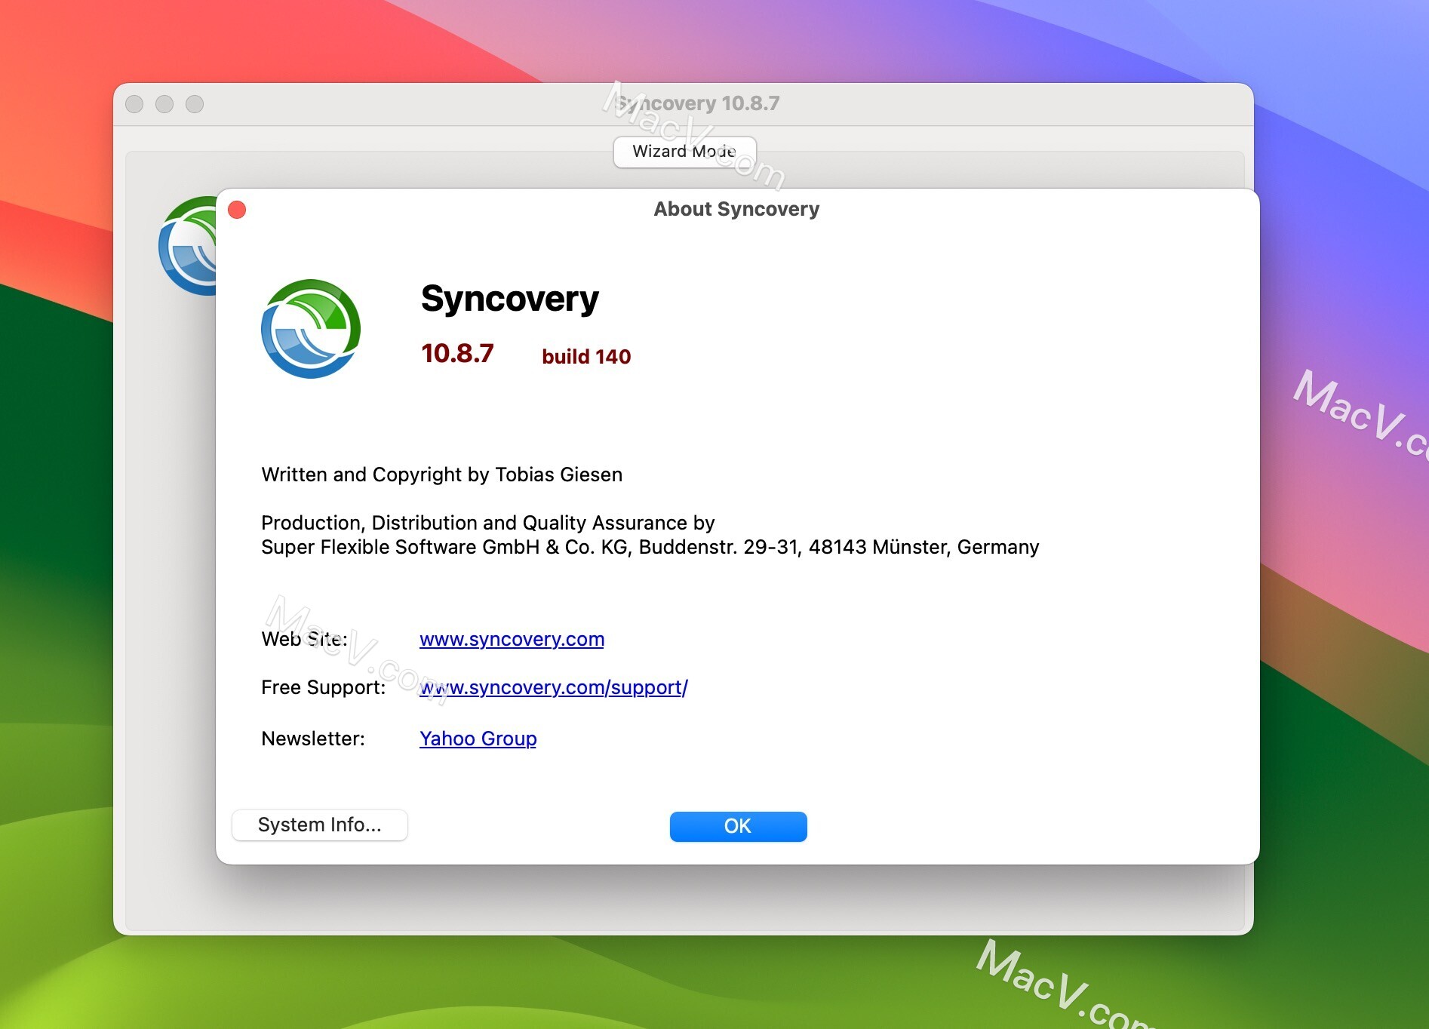
Task: Click the 'About Syncovery' dialog title
Action: pos(736,209)
